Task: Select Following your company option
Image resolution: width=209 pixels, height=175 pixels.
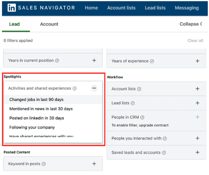Action: tap(53, 127)
